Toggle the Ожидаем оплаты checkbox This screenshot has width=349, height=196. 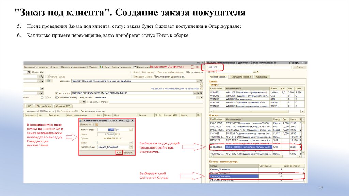pyautogui.click(x=132, y=76)
